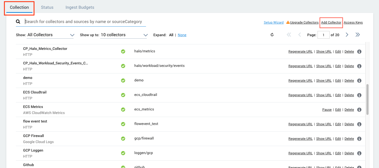This screenshot has width=379, height=168.
Task: Open info icon for CP_Halo_Metrics_Collector
Action: [359, 52]
